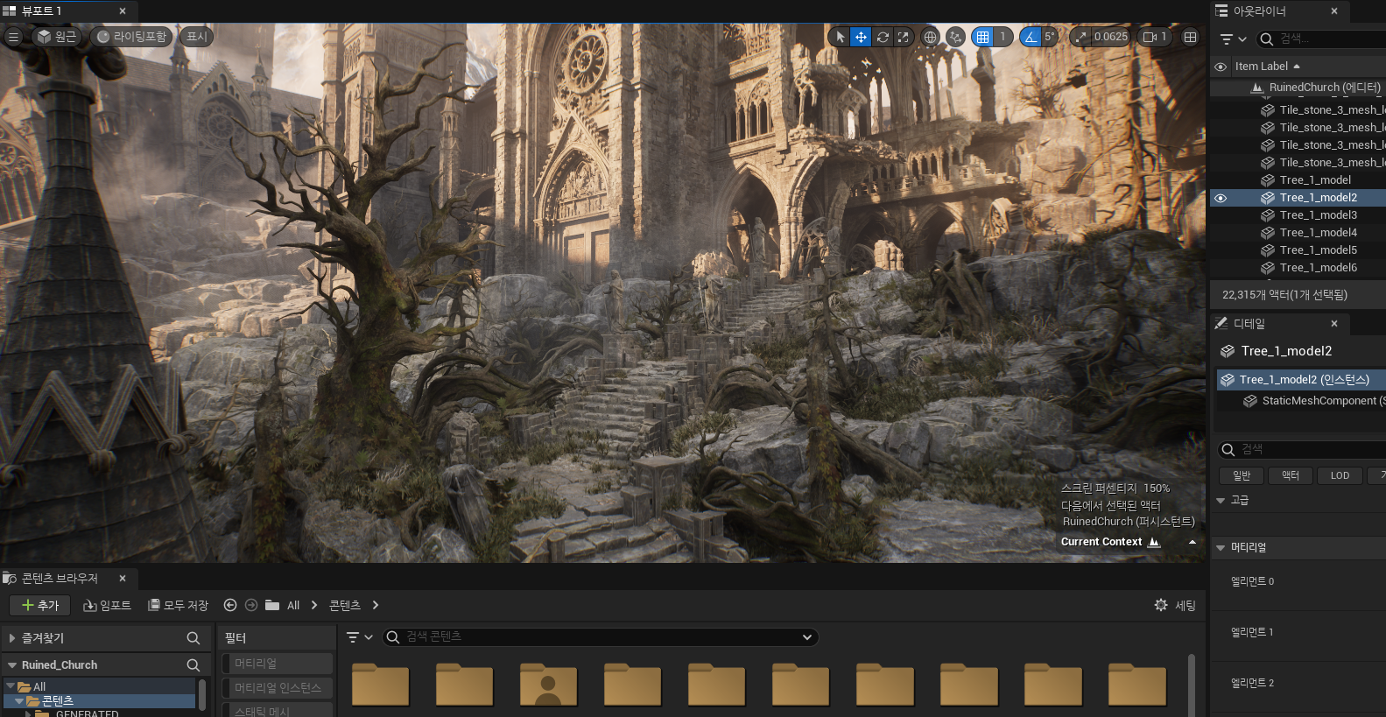This screenshot has height=717, width=1386.
Task: Search within 즐겨찾기 favorites
Action: tap(193, 638)
